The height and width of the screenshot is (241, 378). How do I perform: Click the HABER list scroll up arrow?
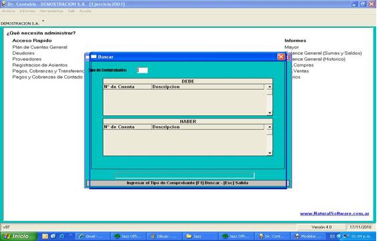[x=270, y=127]
